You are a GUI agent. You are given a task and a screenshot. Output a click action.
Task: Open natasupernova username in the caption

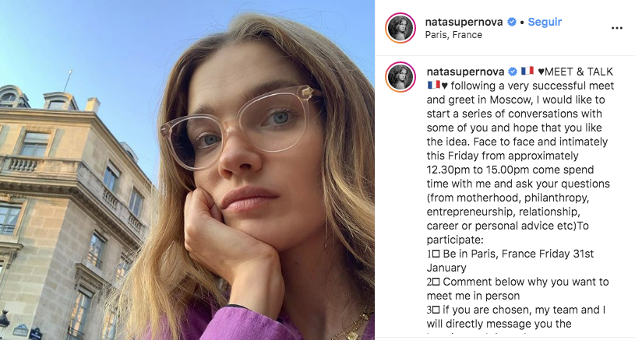[463, 70]
